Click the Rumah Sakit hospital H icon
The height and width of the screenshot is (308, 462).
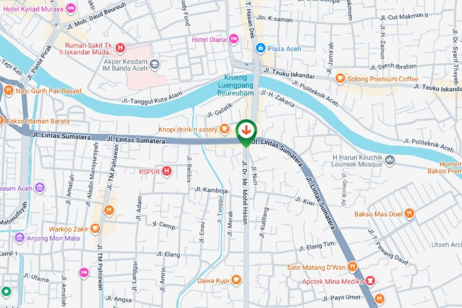(x=120, y=48)
